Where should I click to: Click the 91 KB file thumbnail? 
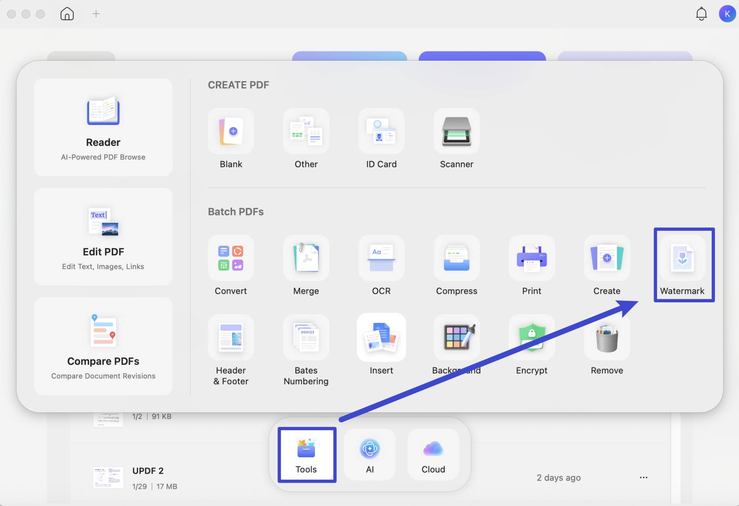[x=108, y=419]
